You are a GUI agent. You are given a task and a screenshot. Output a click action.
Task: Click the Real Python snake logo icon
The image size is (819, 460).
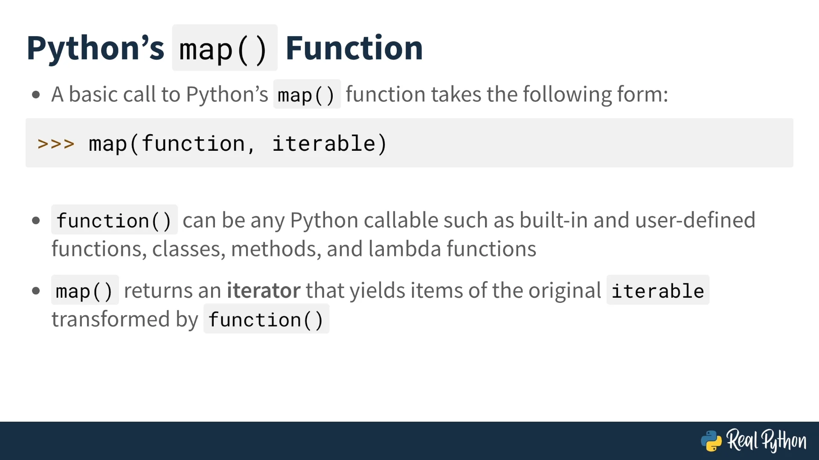pyautogui.click(x=711, y=441)
